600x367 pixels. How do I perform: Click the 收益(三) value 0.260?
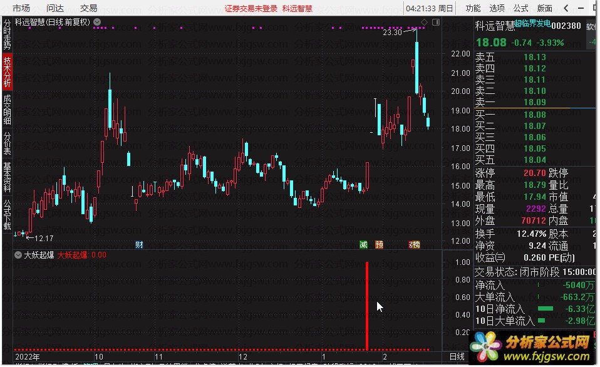coord(535,257)
